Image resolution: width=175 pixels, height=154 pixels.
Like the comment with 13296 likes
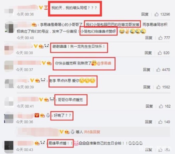(156, 14)
